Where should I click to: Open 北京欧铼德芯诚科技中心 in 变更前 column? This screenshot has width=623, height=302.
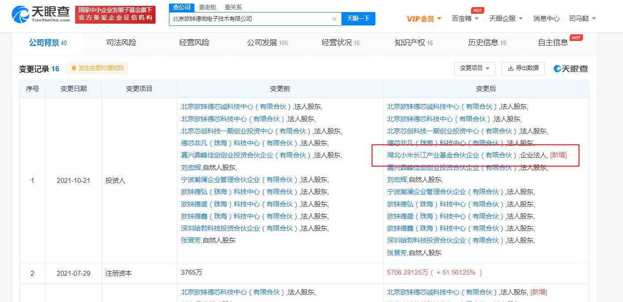point(236,107)
